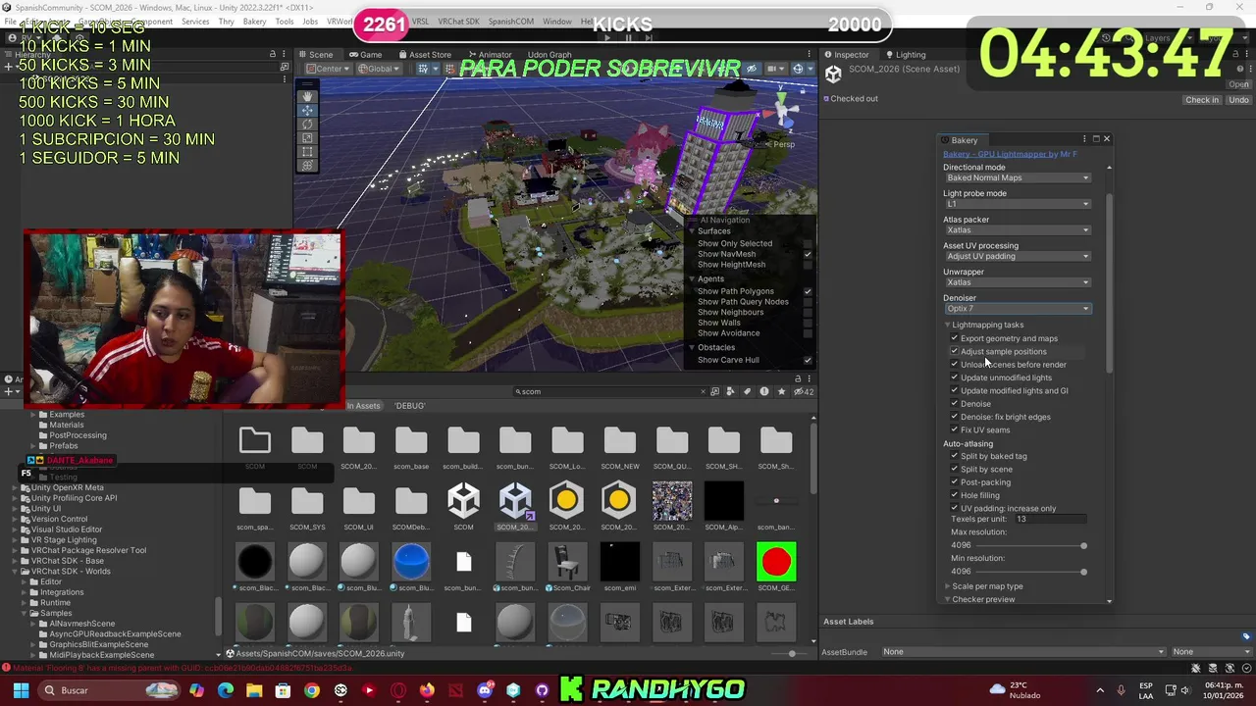Select the Move tool
This screenshot has height=706, width=1256.
pos(307,110)
